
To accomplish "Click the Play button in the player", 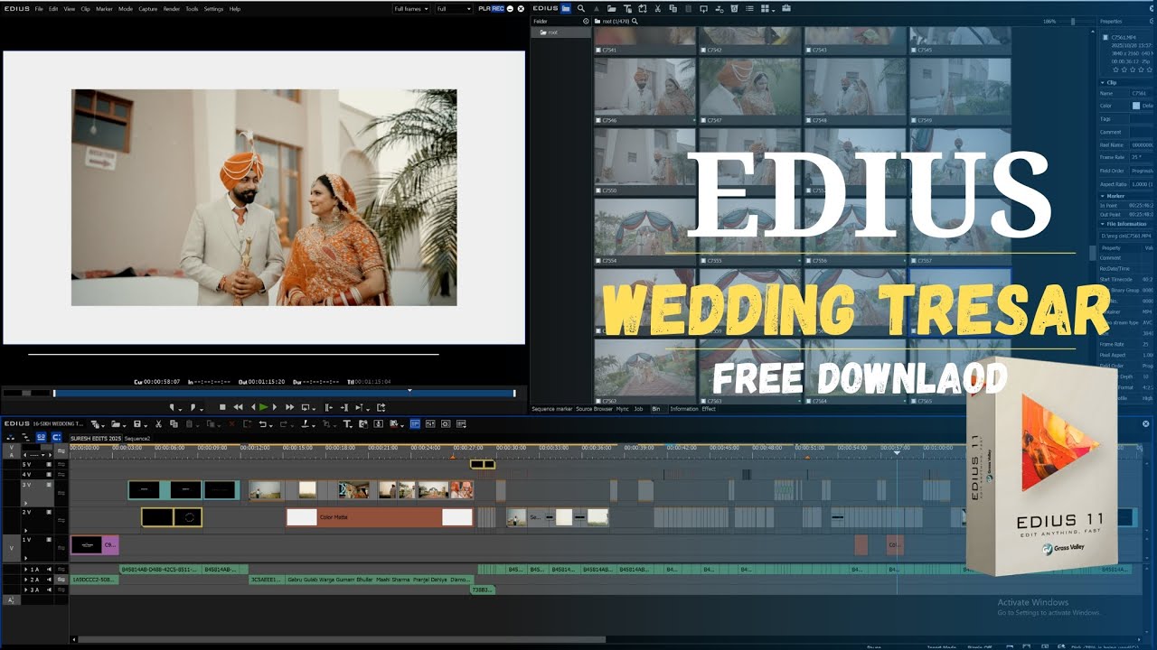I will pos(263,407).
